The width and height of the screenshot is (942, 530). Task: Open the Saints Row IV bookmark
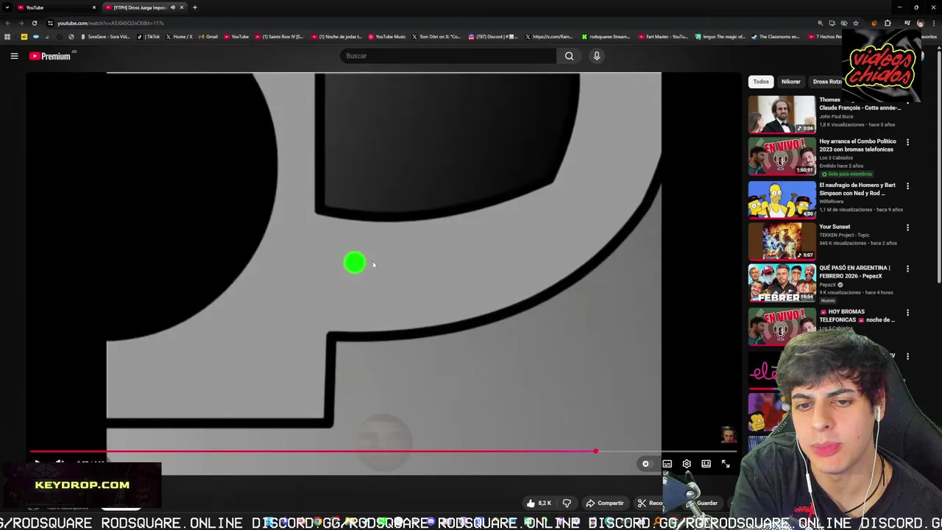point(279,37)
